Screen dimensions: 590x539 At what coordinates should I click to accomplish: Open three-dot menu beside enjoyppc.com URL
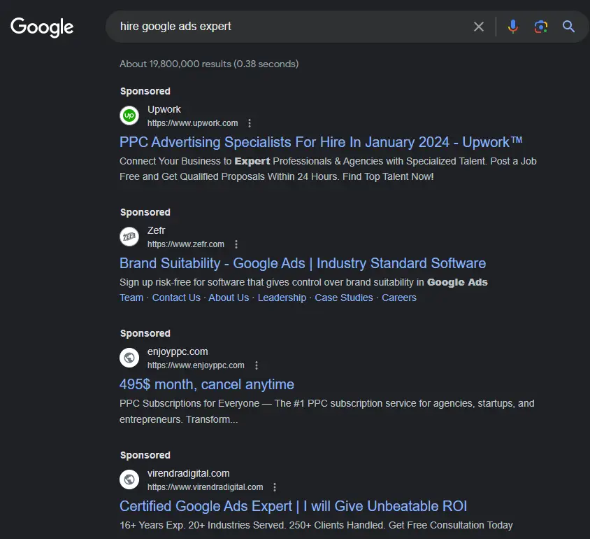(257, 365)
